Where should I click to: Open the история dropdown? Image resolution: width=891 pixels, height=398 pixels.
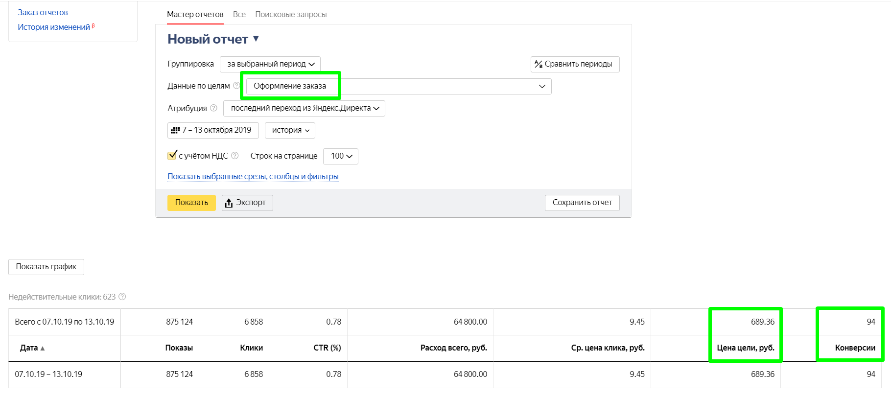[290, 130]
